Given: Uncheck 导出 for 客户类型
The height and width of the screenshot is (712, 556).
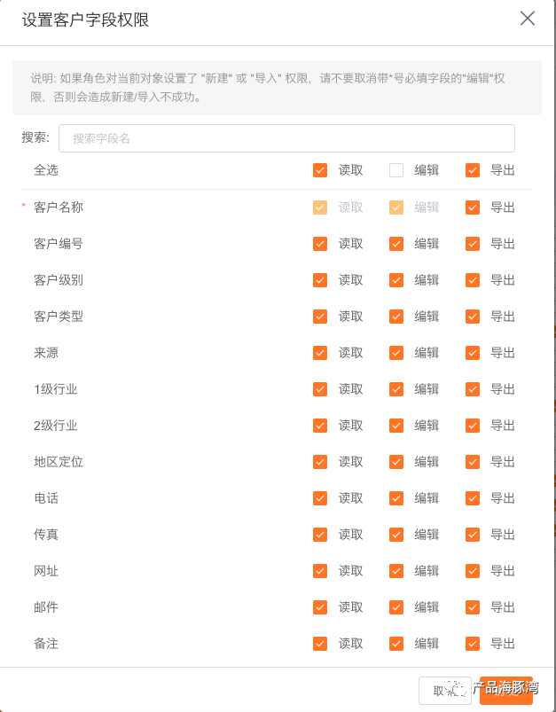Looking at the screenshot, I should 473,317.
